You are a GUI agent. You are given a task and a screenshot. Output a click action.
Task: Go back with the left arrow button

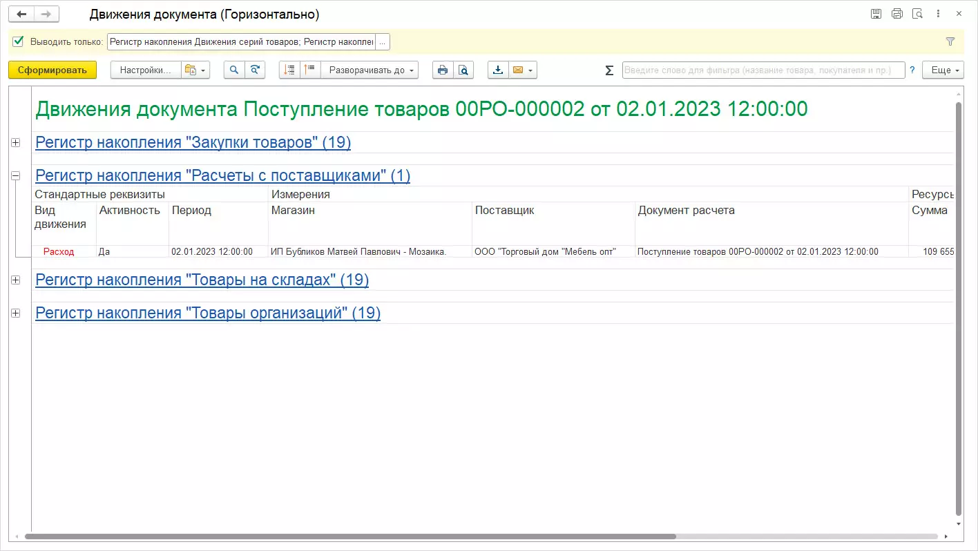(21, 14)
